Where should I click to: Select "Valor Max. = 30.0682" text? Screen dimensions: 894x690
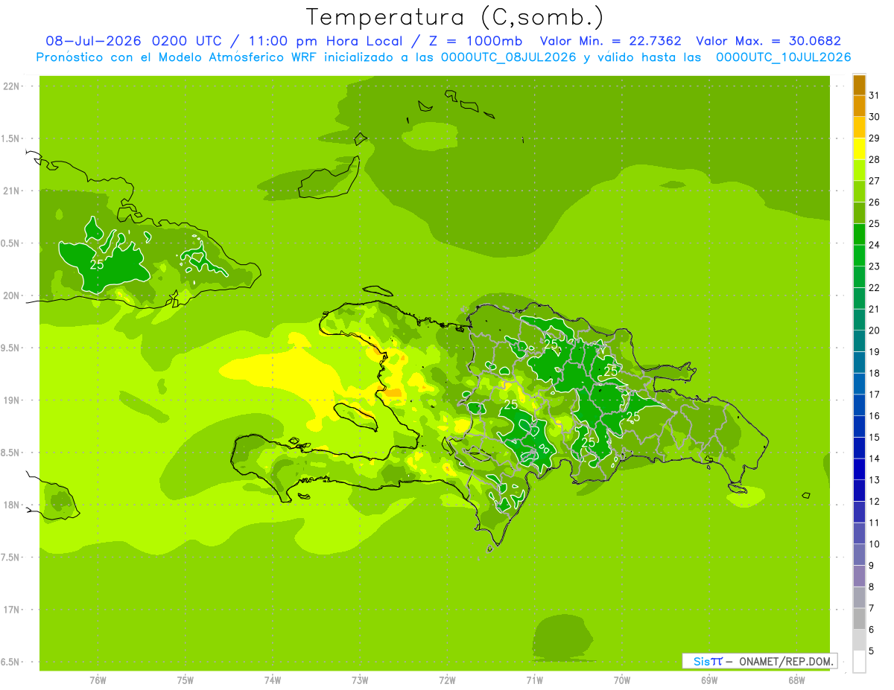(768, 41)
